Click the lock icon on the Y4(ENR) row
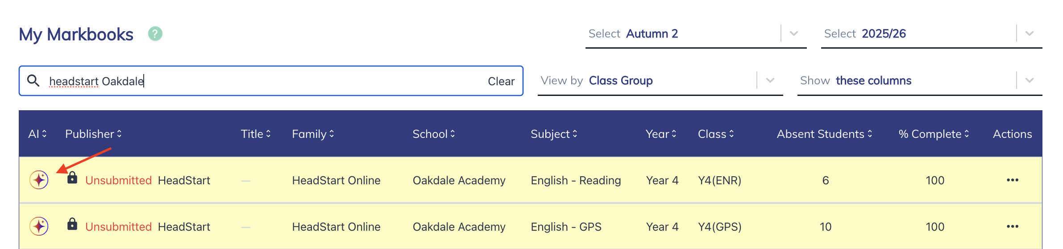1063x249 pixels. pos(72,178)
